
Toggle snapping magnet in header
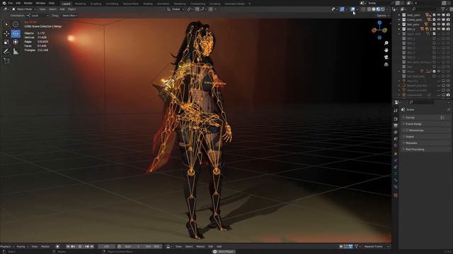(197, 9)
